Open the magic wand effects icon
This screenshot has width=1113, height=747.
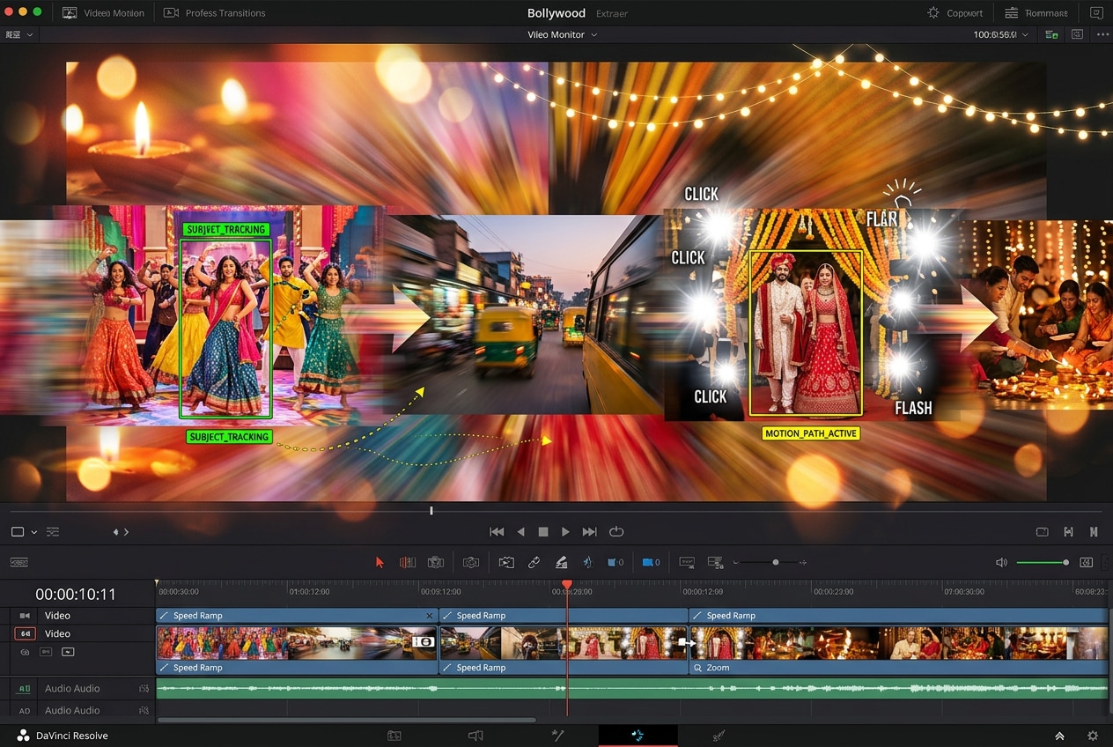558,735
